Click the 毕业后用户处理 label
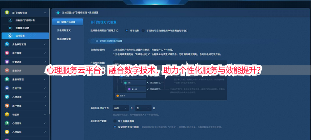 point(98,121)
